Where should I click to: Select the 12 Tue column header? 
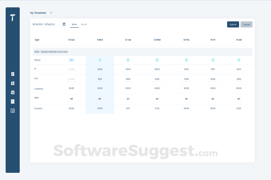point(128,40)
